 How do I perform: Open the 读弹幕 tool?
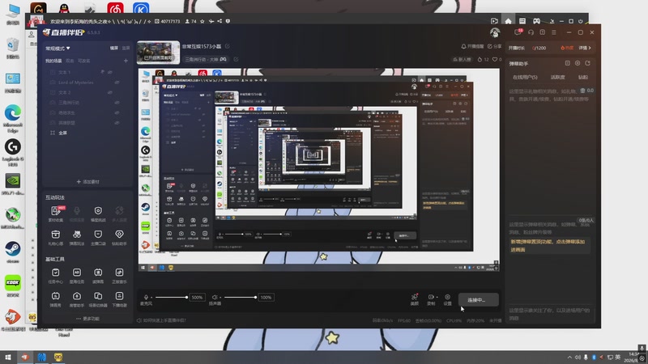pos(98,275)
